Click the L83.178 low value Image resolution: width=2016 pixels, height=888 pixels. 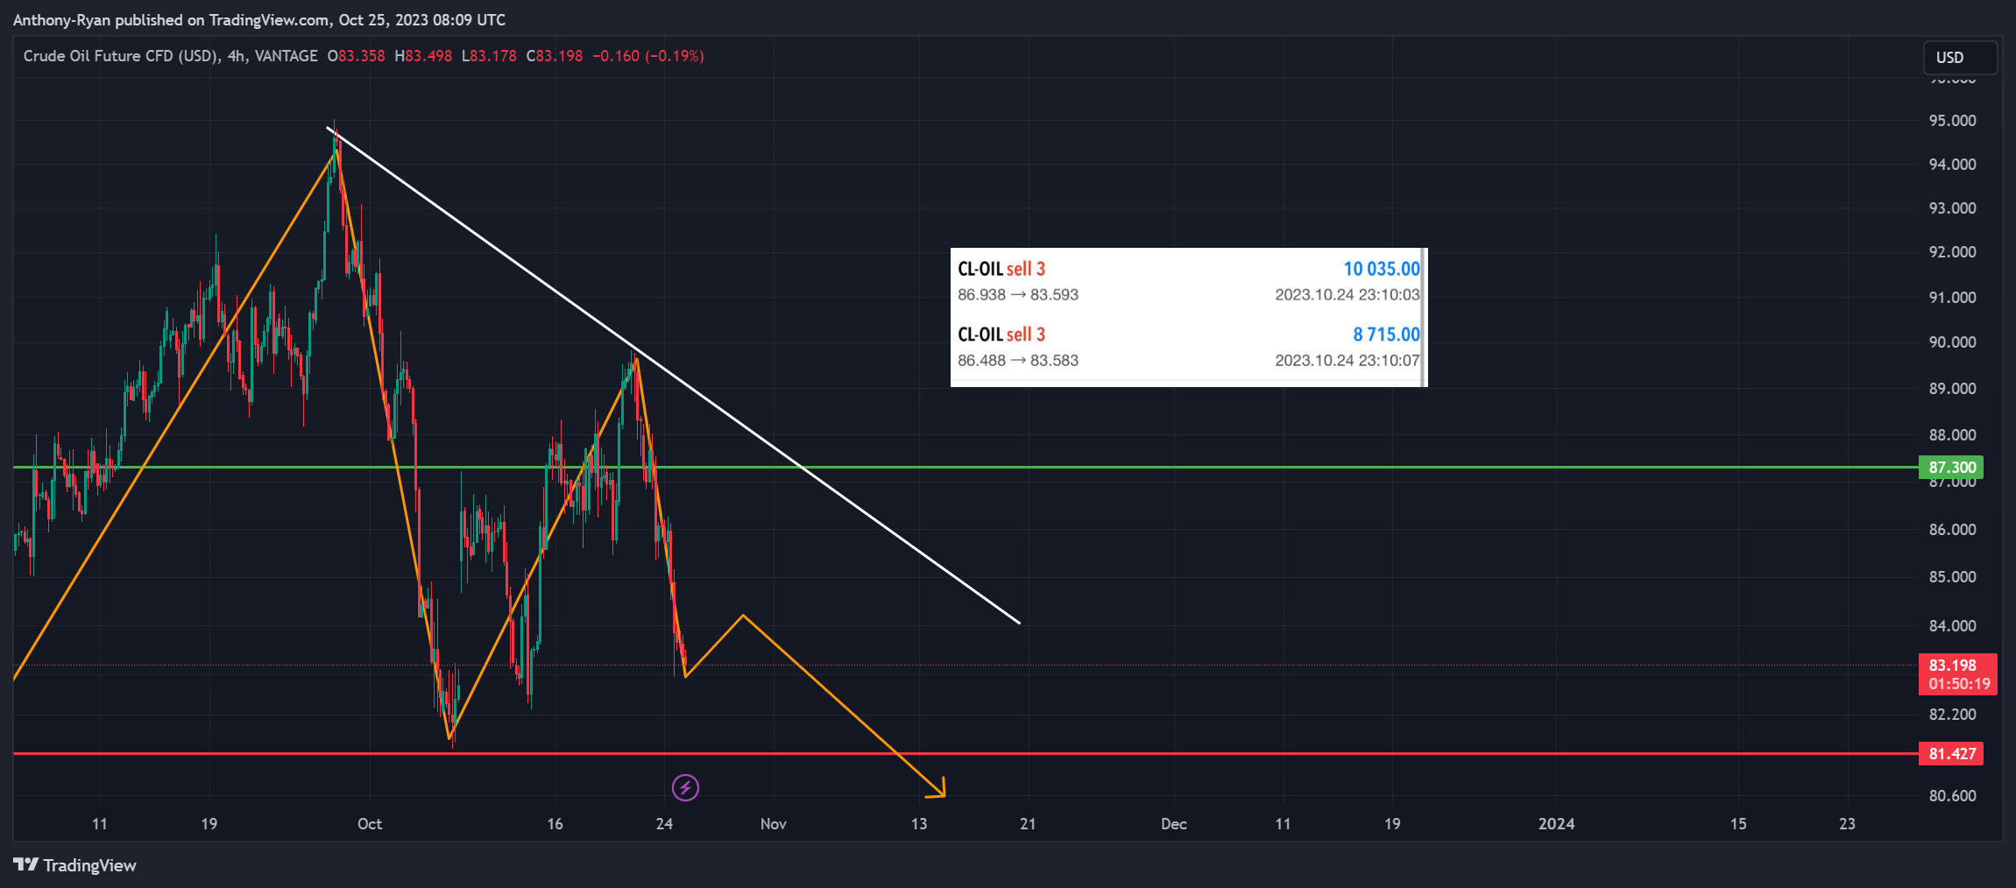(489, 56)
